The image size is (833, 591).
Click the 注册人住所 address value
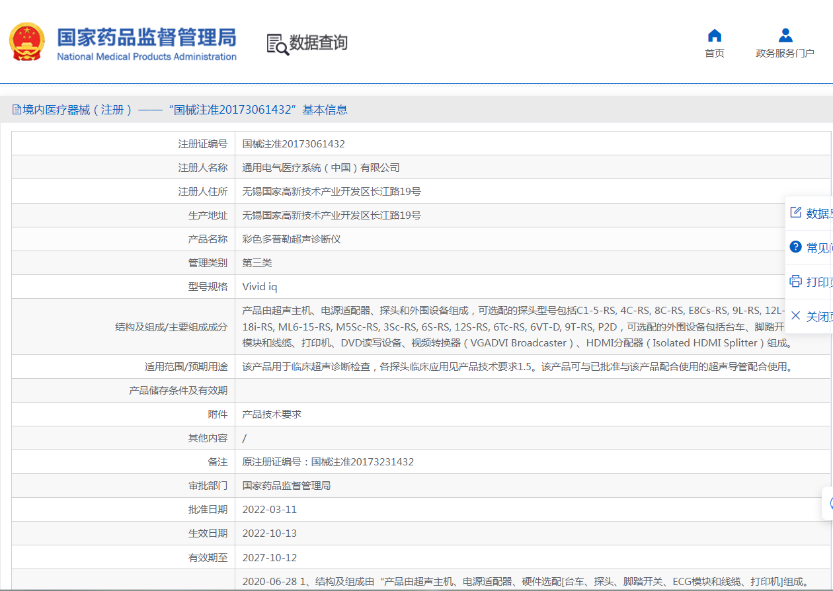(x=332, y=192)
